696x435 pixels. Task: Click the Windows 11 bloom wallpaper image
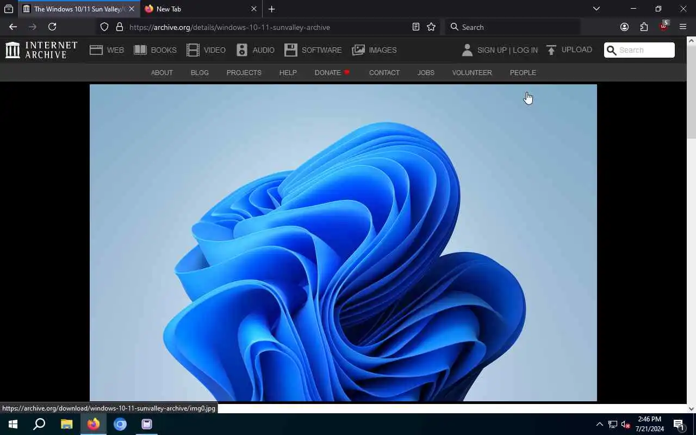[343, 243]
